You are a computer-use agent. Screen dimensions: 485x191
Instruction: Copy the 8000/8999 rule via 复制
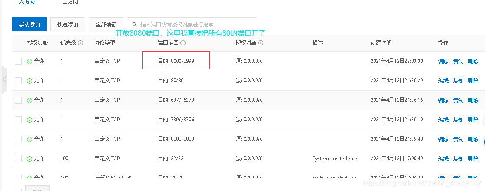click(458, 62)
